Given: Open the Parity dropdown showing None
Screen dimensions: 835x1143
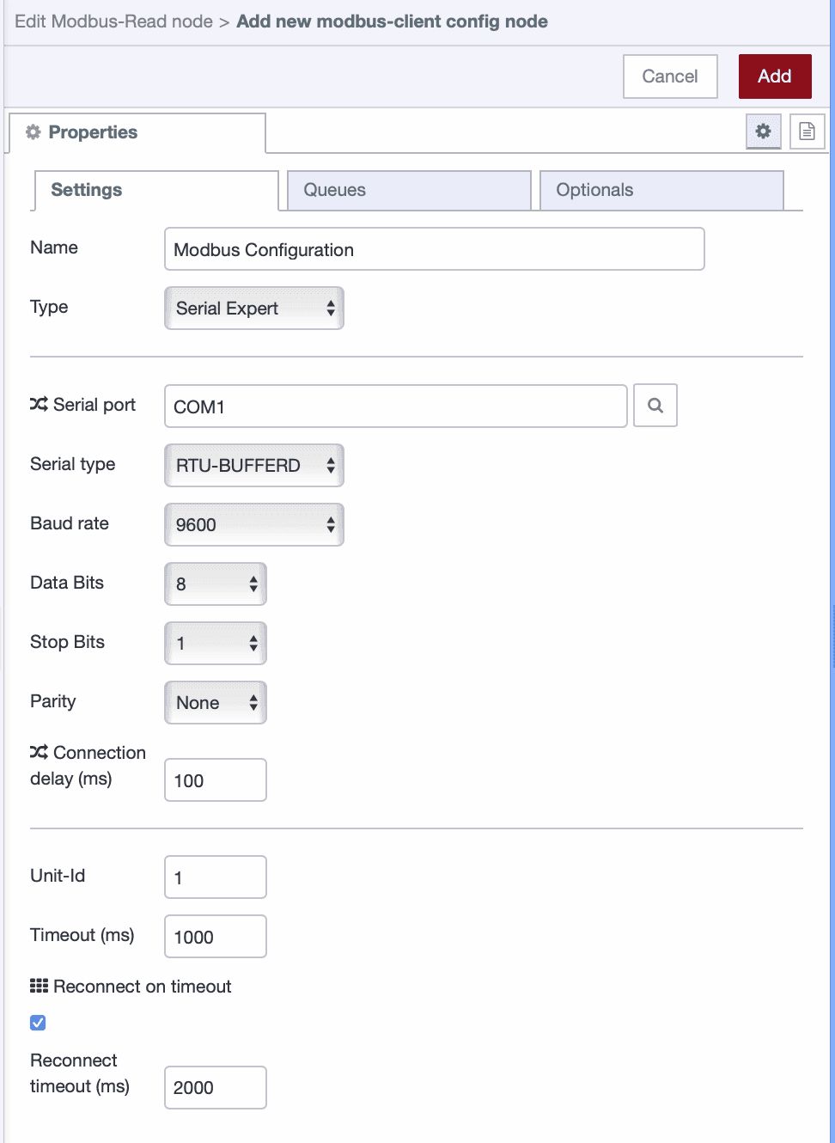Looking at the screenshot, I should [215, 702].
